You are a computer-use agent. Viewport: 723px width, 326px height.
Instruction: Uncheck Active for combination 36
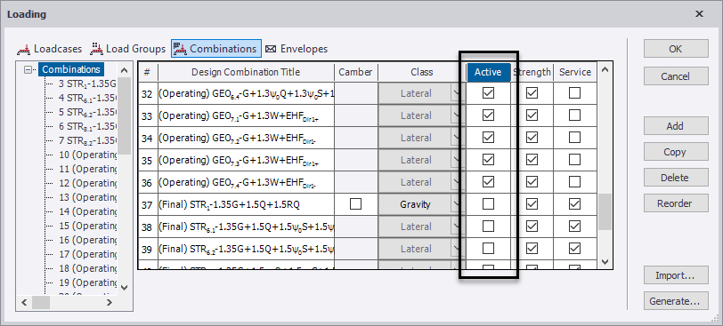488,182
